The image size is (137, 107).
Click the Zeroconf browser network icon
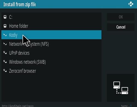click(x=5, y=71)
